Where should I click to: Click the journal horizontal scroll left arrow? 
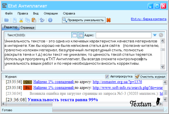point(4,104)
